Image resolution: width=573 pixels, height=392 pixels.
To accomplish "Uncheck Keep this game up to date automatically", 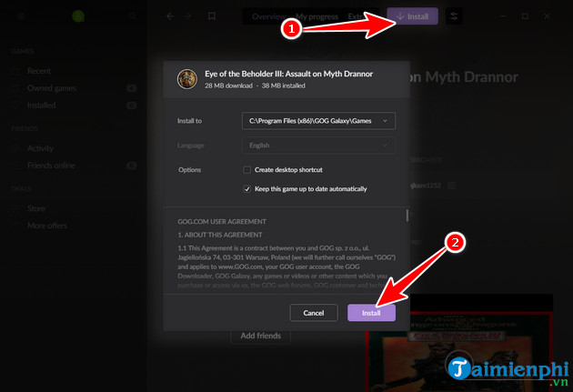I will [247, 189].
